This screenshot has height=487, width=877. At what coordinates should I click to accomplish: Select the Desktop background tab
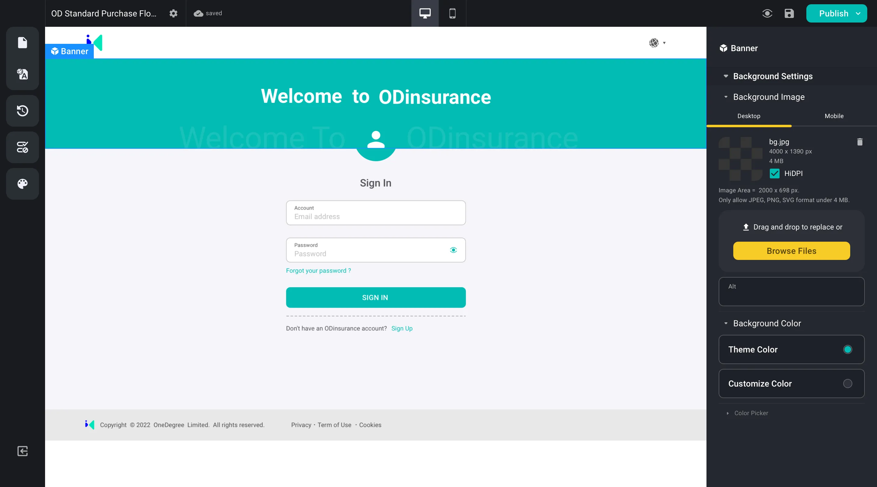click(x=749, y=116)
